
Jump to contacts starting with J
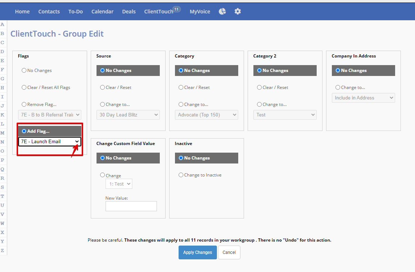click(3, 106)
